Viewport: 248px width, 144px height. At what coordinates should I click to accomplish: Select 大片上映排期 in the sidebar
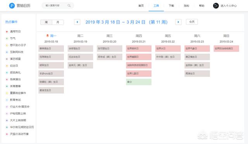[18, 120]
